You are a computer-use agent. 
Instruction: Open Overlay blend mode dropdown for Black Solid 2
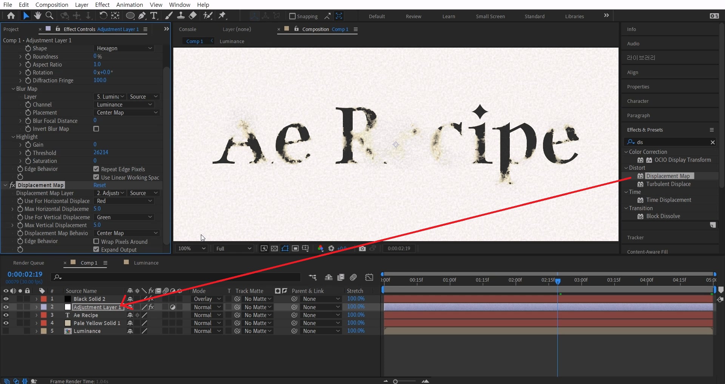click(x=207, y=299)
